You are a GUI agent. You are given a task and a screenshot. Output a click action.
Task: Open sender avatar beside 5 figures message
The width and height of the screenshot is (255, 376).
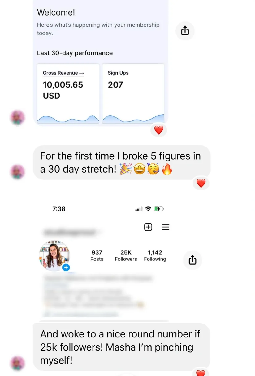point(17,172)
